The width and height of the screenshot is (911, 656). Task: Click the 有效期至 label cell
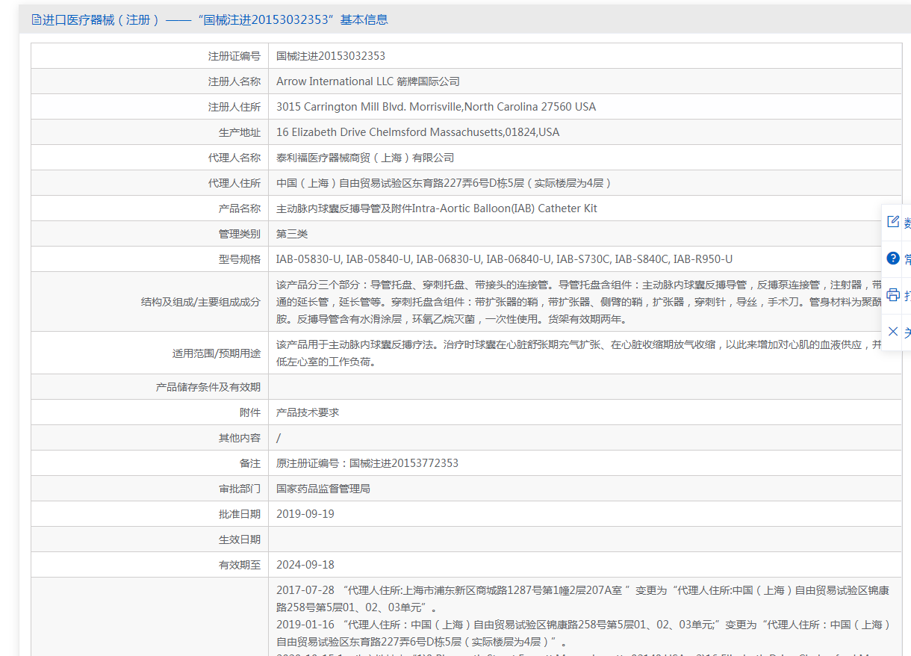[x=149, y=565]
